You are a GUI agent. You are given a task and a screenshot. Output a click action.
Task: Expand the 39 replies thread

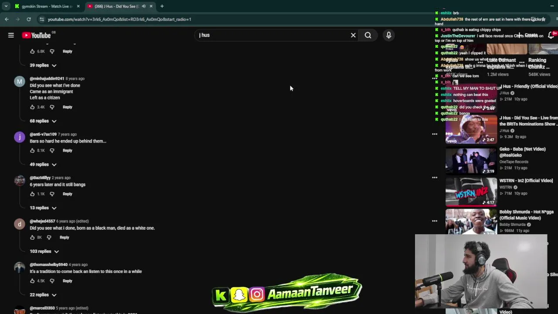coord(43,65)
